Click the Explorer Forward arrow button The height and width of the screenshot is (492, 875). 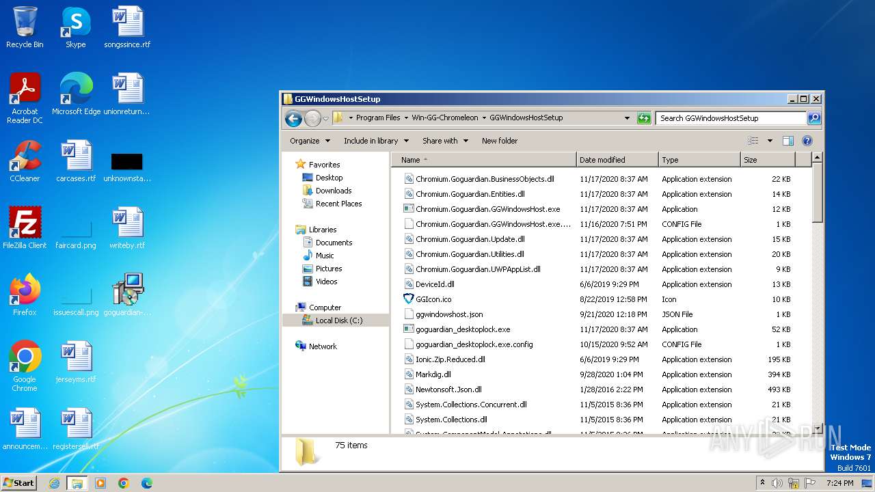coord(312,118)
